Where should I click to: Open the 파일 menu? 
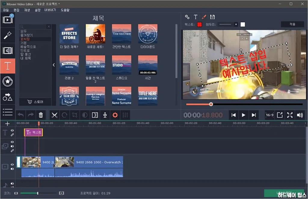[6, 10]
